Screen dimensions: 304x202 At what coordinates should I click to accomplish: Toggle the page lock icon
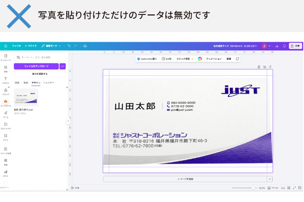tap(259, 67)
